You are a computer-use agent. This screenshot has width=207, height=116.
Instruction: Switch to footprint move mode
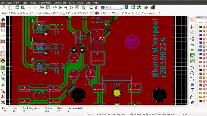point(133,8)
